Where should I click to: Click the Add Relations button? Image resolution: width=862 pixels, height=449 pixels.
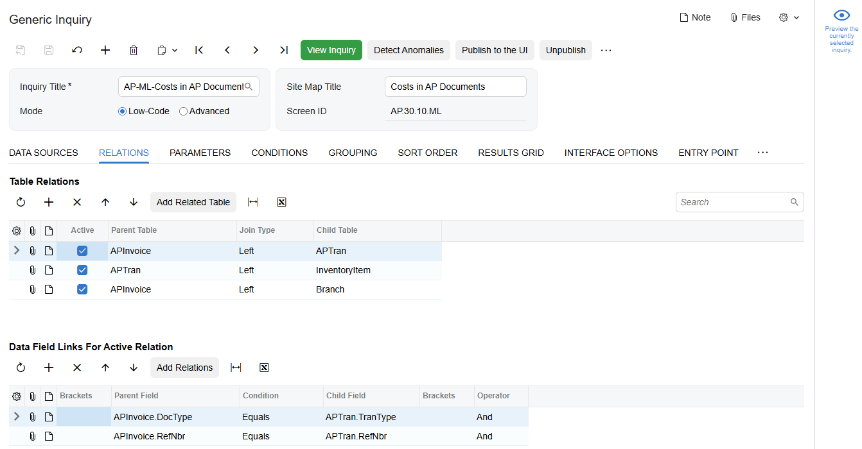[x=184, y=368]
